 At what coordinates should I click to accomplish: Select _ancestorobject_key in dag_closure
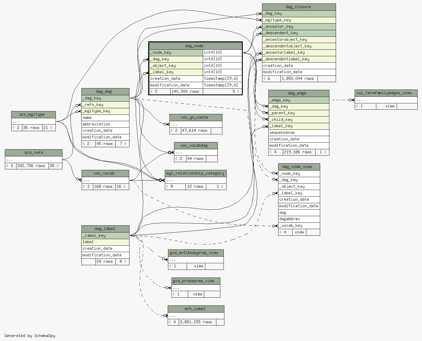point(299,40)
